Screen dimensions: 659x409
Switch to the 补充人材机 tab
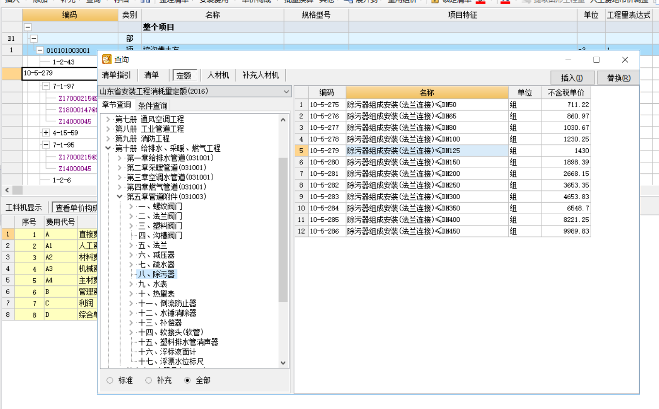click(x=261, y=75)
